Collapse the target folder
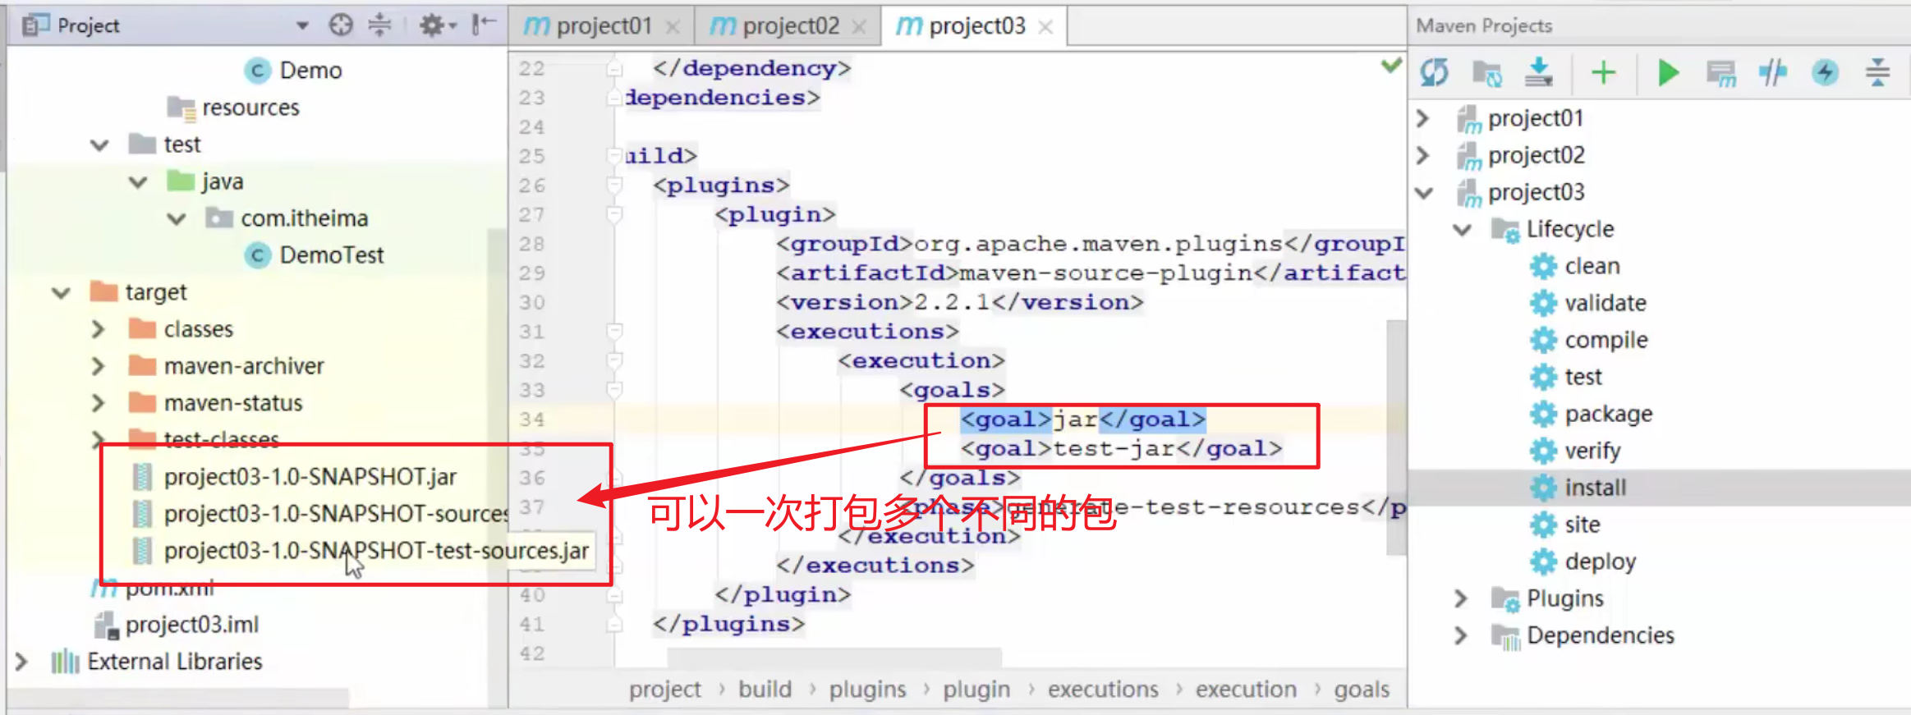Image resolution: width=1911 pixels, height=715 pixels. 61,293
